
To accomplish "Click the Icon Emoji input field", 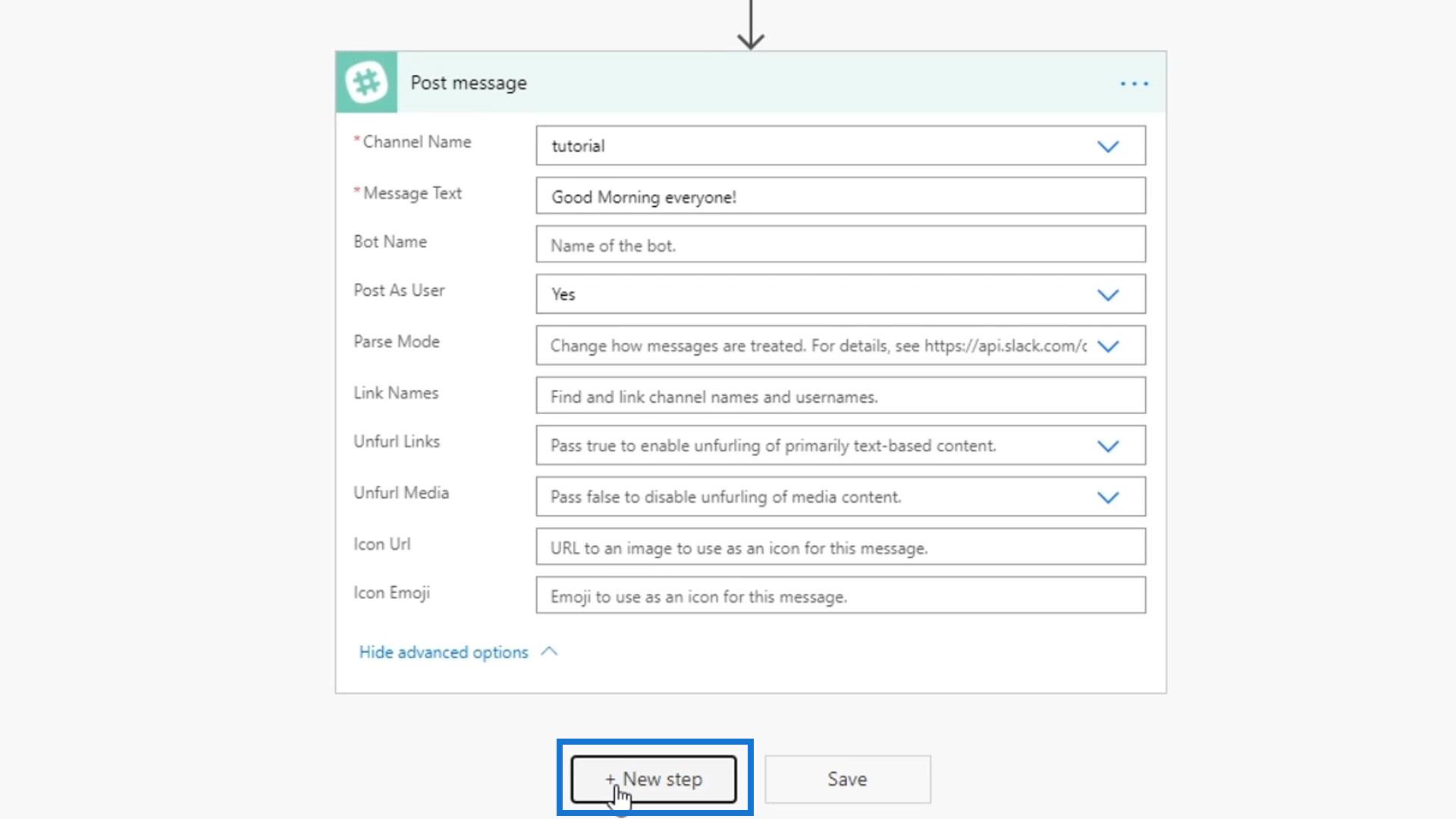I will click(x=840, y=596).
